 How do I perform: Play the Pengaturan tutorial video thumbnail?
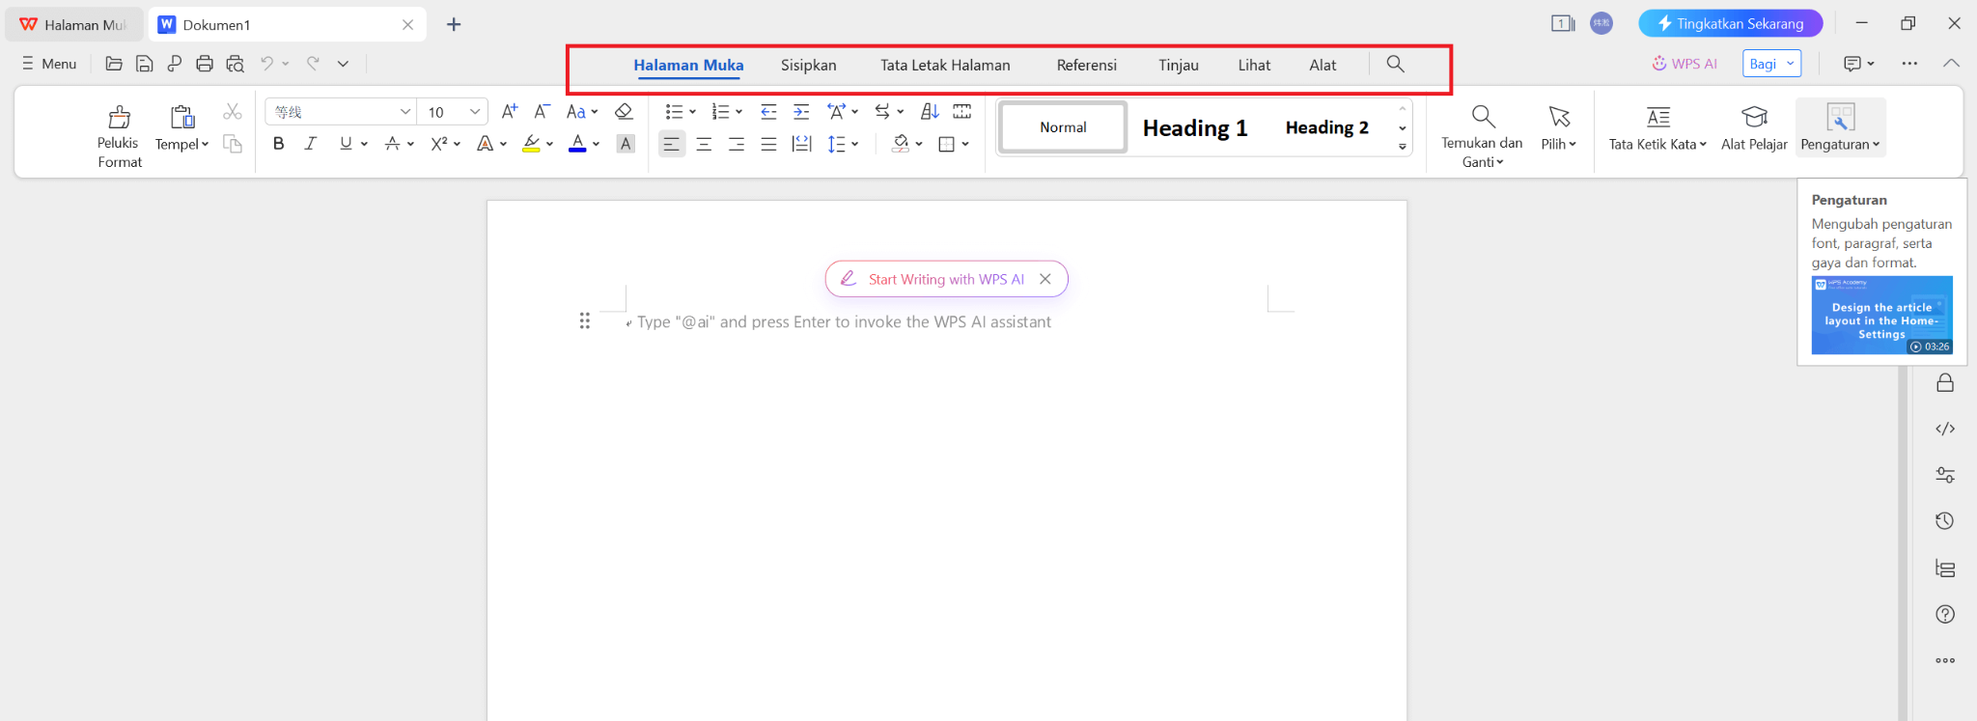(x=1880, y=316)
